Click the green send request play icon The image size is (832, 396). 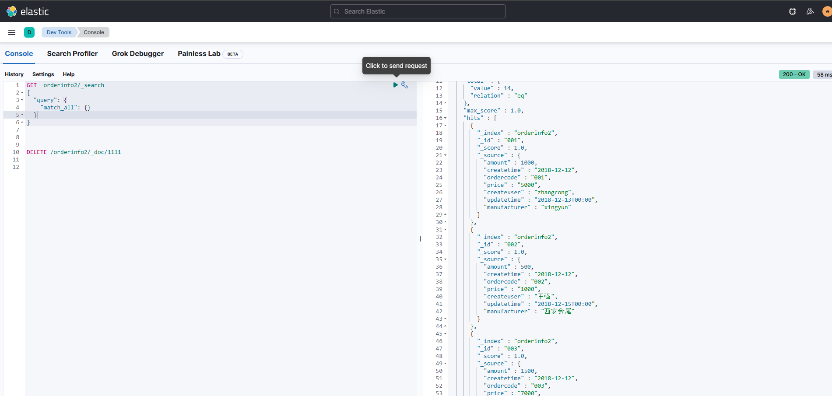click(395, 85)
